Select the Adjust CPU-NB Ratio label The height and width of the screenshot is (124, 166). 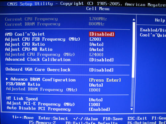tap(29, 49)
